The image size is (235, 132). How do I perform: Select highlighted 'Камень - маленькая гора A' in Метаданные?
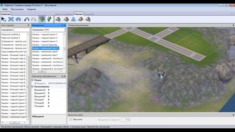click(46, 48)
